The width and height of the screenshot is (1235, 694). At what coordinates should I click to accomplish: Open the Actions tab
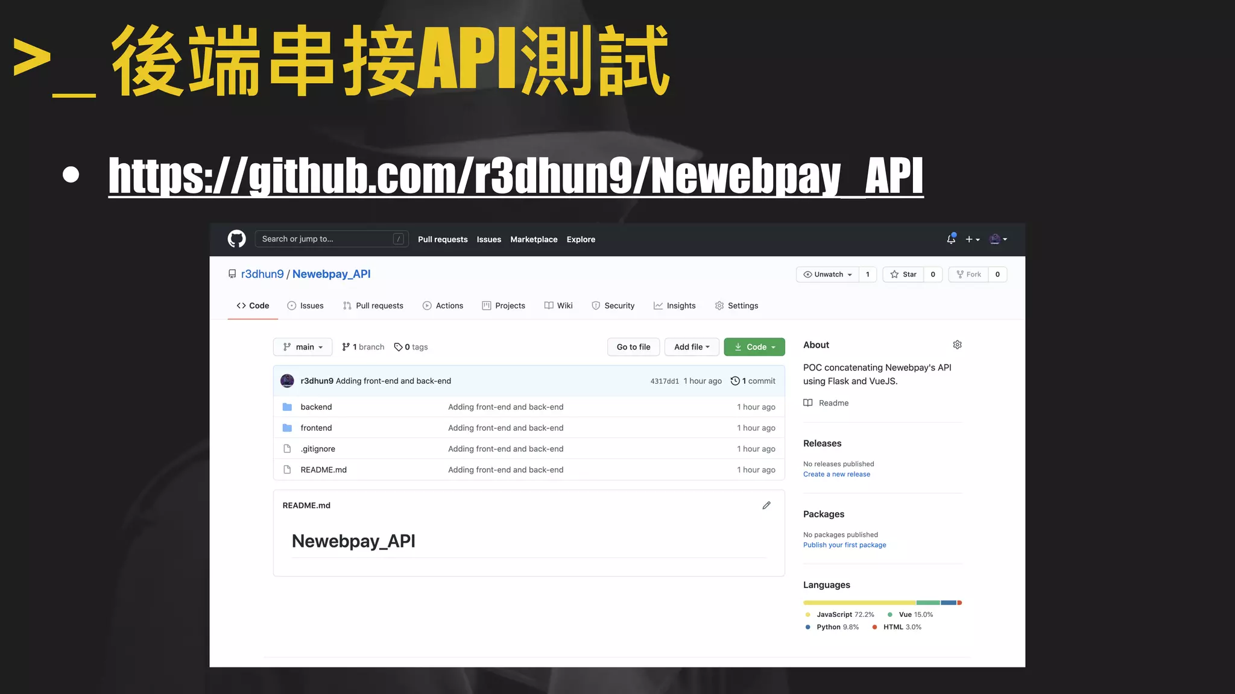point(443,305)
